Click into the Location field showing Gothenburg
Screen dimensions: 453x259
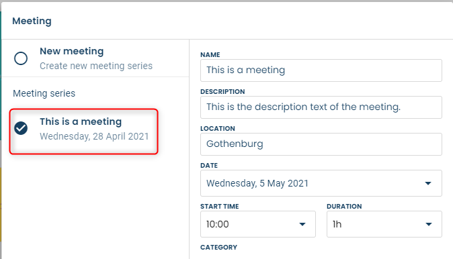click(x=321, y=144)
